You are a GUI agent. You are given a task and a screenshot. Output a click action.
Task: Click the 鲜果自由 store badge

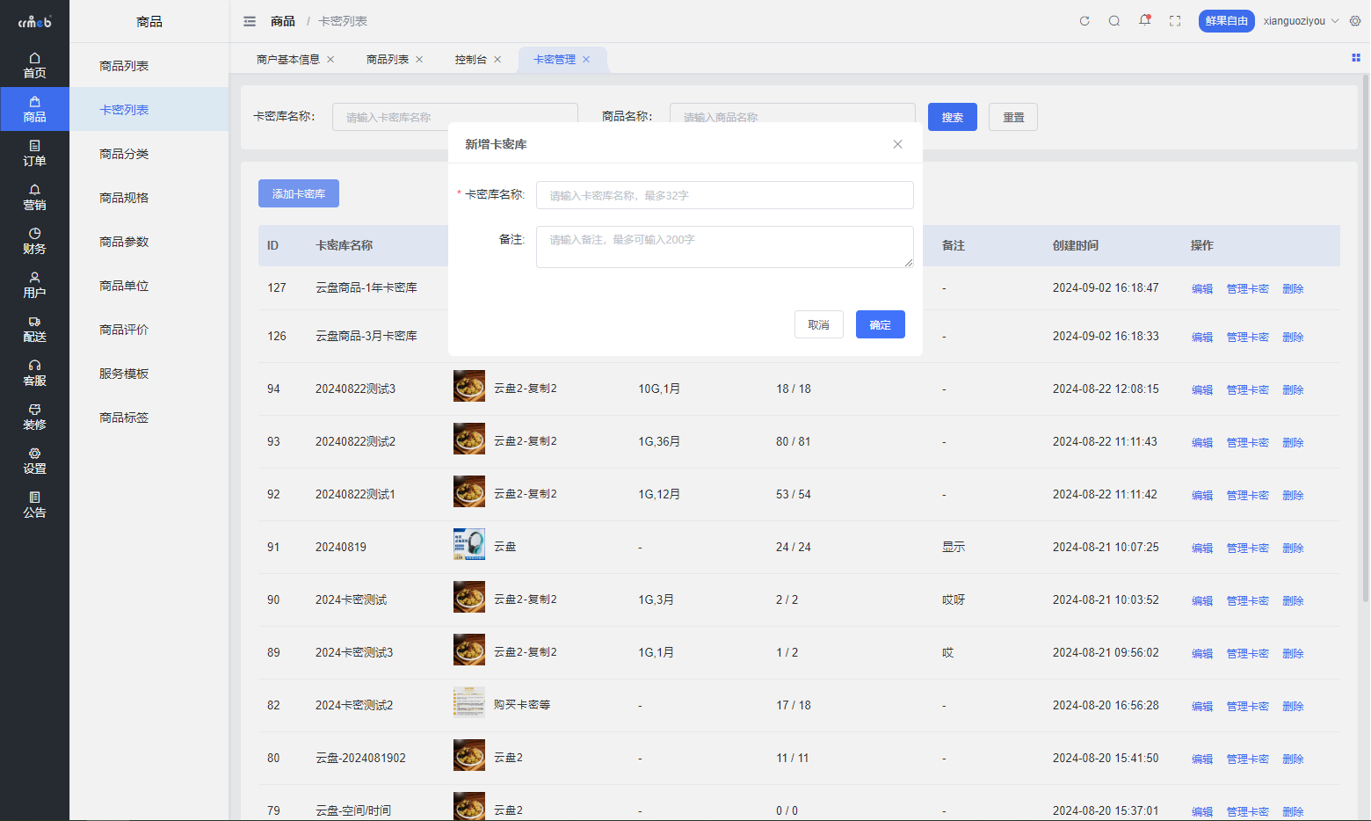1227,21
